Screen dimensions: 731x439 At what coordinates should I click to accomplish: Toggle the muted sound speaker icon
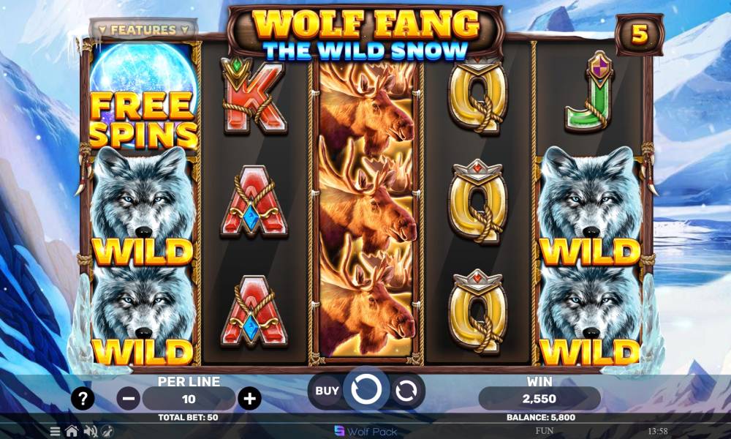pos(89,431)
